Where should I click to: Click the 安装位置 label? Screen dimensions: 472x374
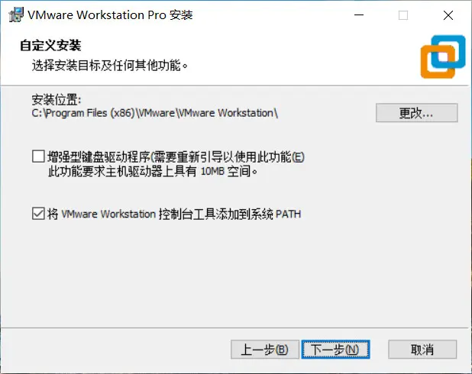(x=57, y=99)
